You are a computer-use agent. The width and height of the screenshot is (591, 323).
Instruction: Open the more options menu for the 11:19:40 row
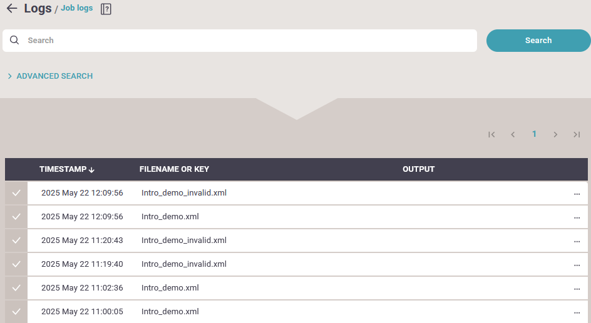tap(577, 265)
